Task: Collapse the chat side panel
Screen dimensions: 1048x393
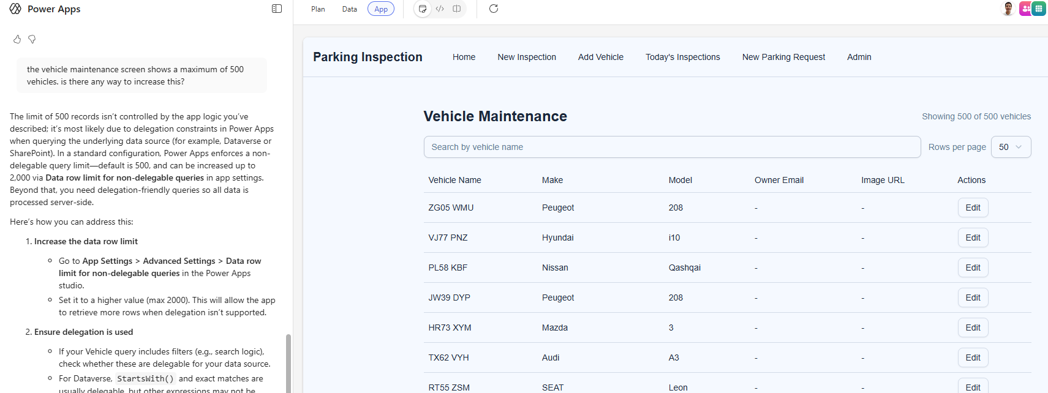Action: pyautogui.click(x=277, y=9)
